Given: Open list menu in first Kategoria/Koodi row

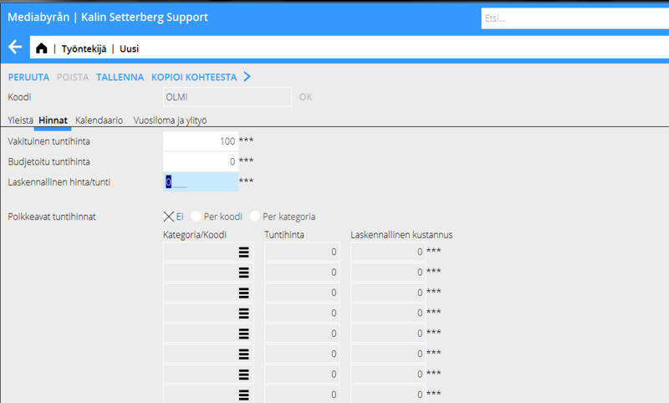Looking at the screenshot, I should [x=243, y=252].
